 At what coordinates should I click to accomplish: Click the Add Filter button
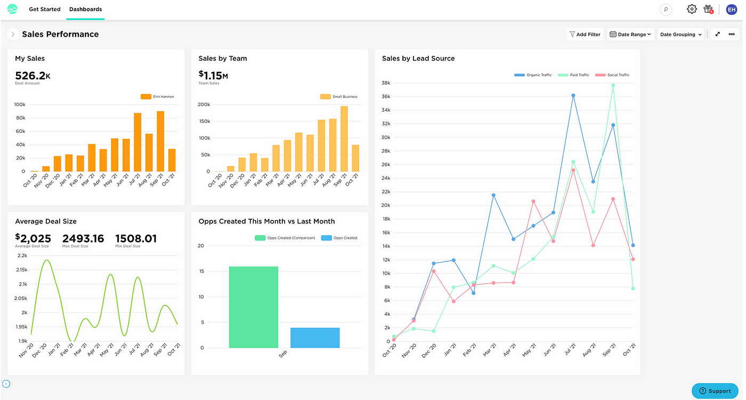(x=585, y=34)
